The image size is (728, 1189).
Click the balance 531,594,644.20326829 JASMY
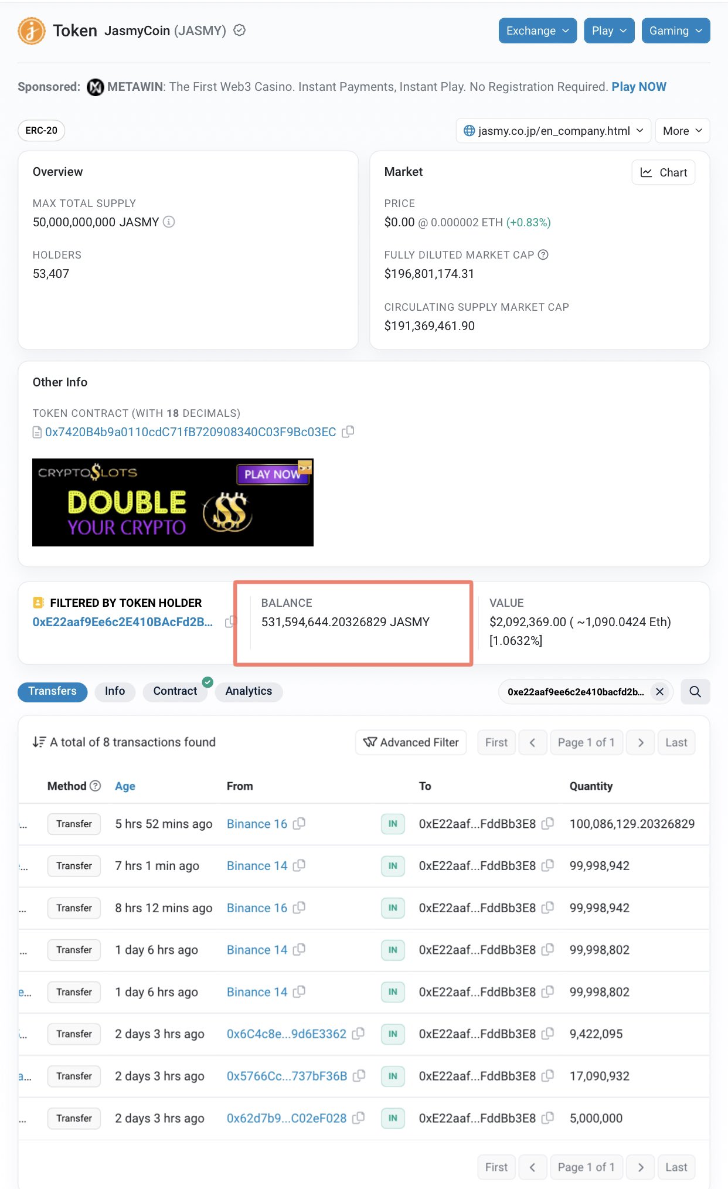click(x=345, y=622)
